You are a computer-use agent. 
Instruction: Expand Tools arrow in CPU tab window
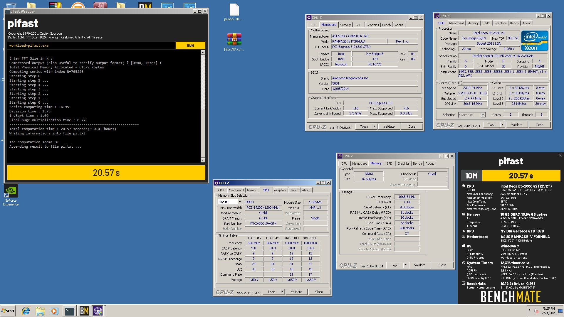(x=502, y=125)
